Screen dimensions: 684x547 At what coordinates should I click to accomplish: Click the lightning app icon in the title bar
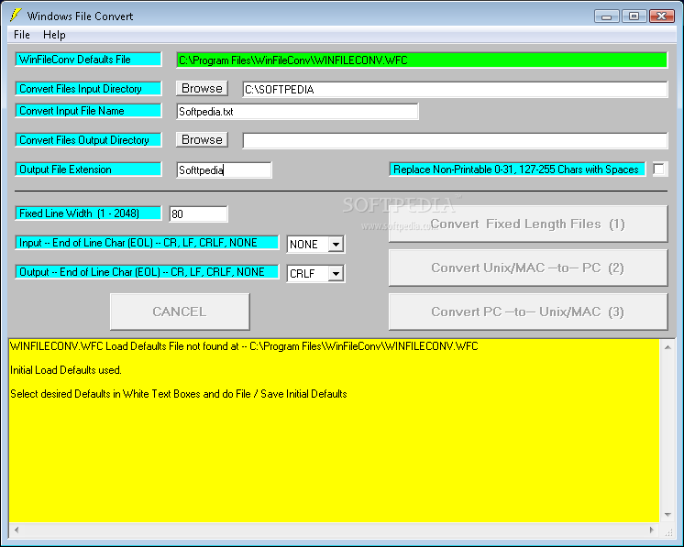click(16, 16)
